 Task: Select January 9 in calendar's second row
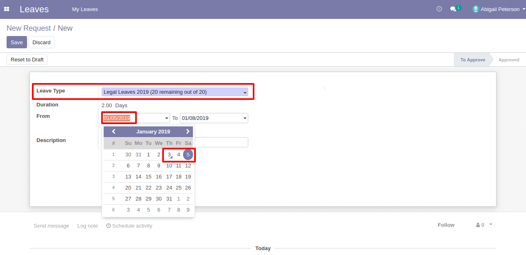pyautogui.click(x=159, y=166)
